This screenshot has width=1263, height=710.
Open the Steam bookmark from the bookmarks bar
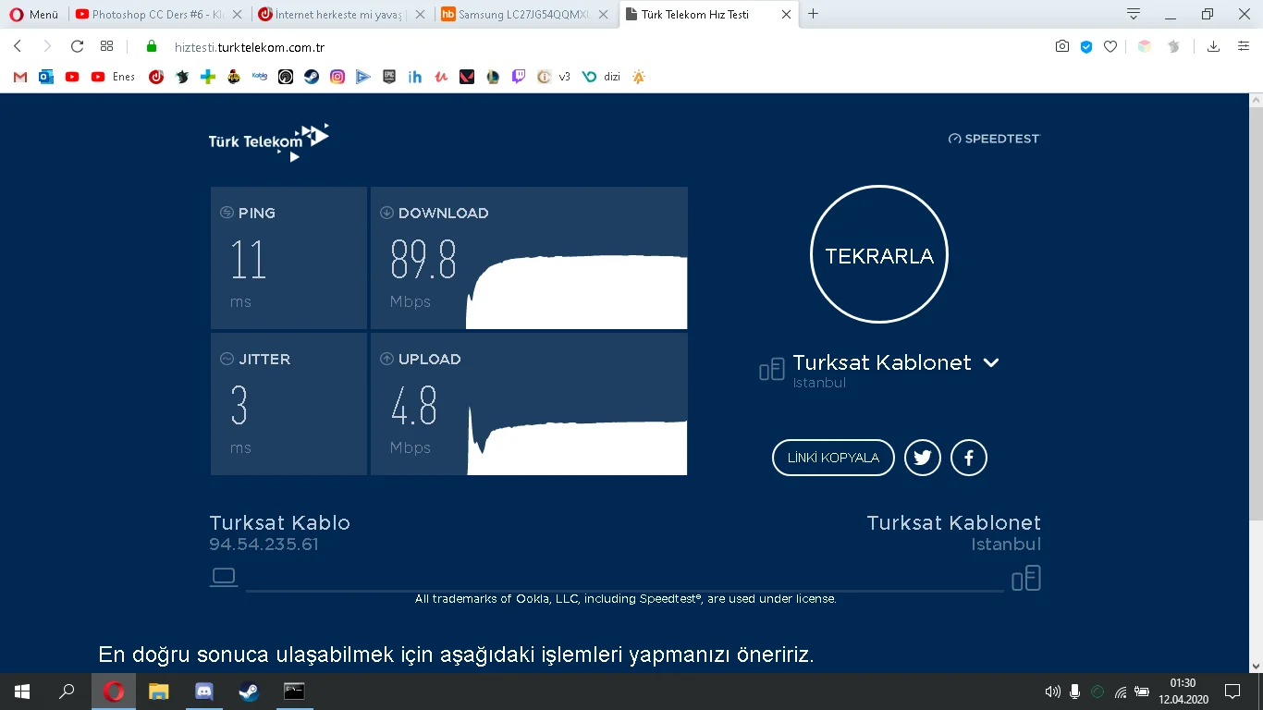click(x=311, y=77)
